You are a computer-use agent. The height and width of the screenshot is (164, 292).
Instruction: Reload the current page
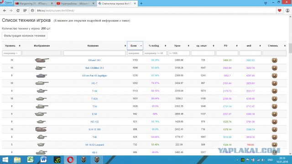tap(18, 10)
